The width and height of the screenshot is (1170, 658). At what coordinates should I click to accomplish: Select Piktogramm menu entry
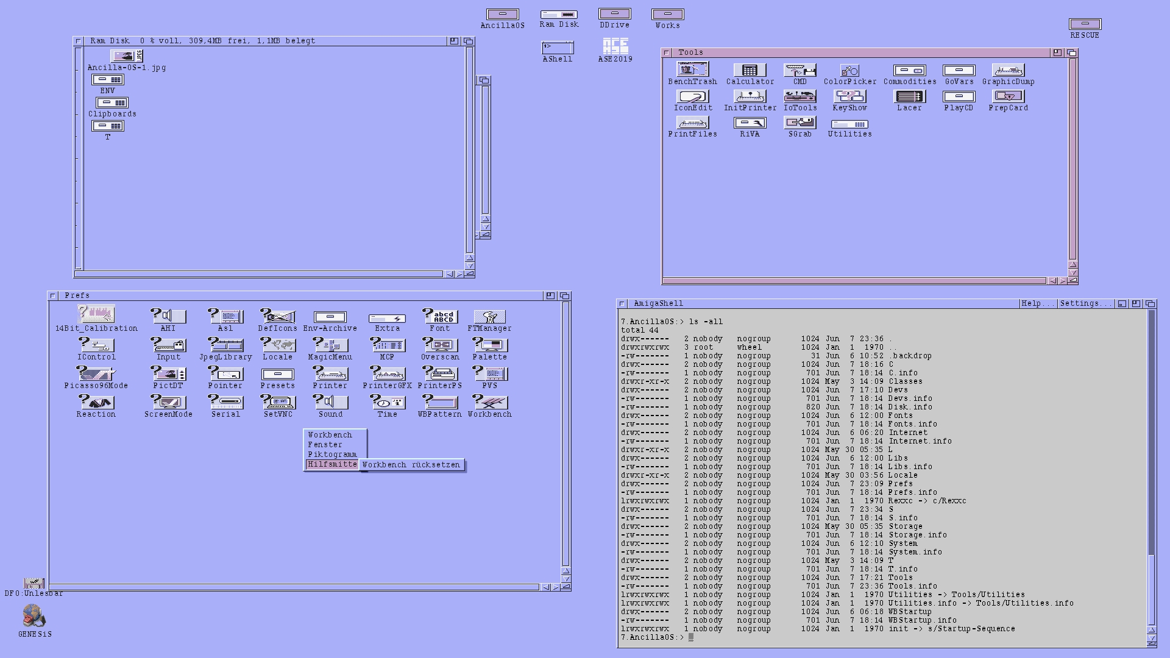[332, 455]
